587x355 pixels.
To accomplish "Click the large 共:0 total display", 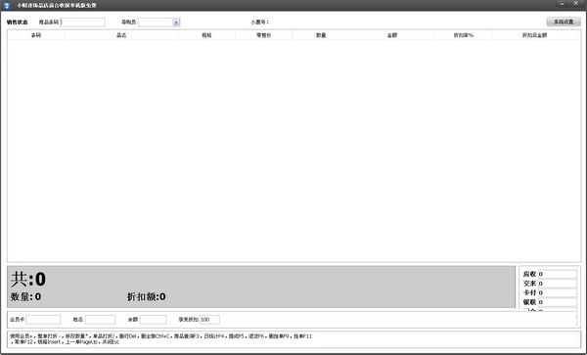I will pyautogui.click(x=28, y=279).
